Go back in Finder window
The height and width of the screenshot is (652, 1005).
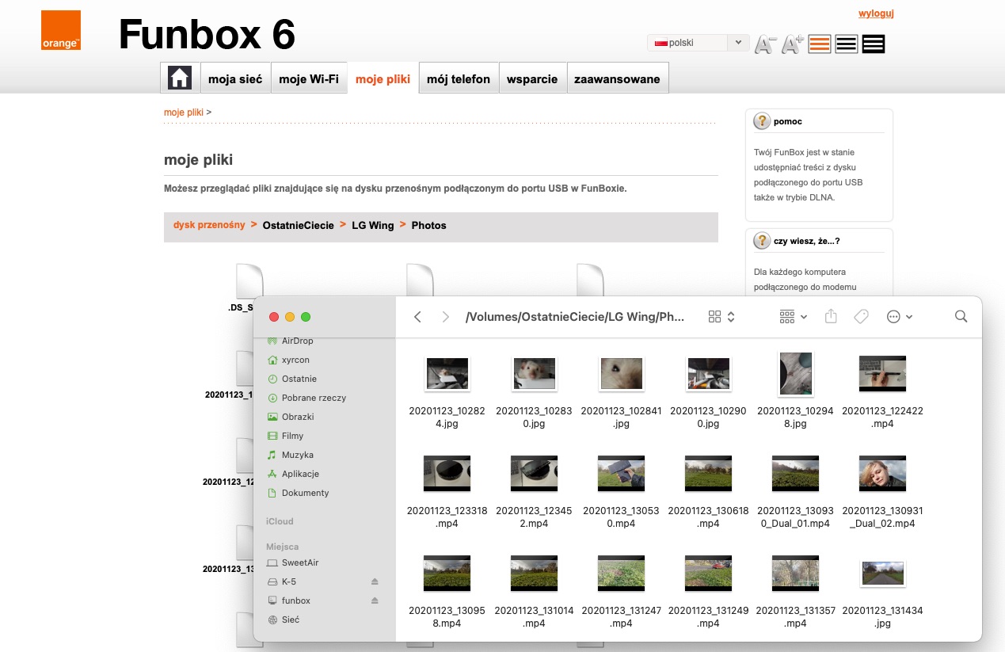pyautogui.click(x=417, y=317)
